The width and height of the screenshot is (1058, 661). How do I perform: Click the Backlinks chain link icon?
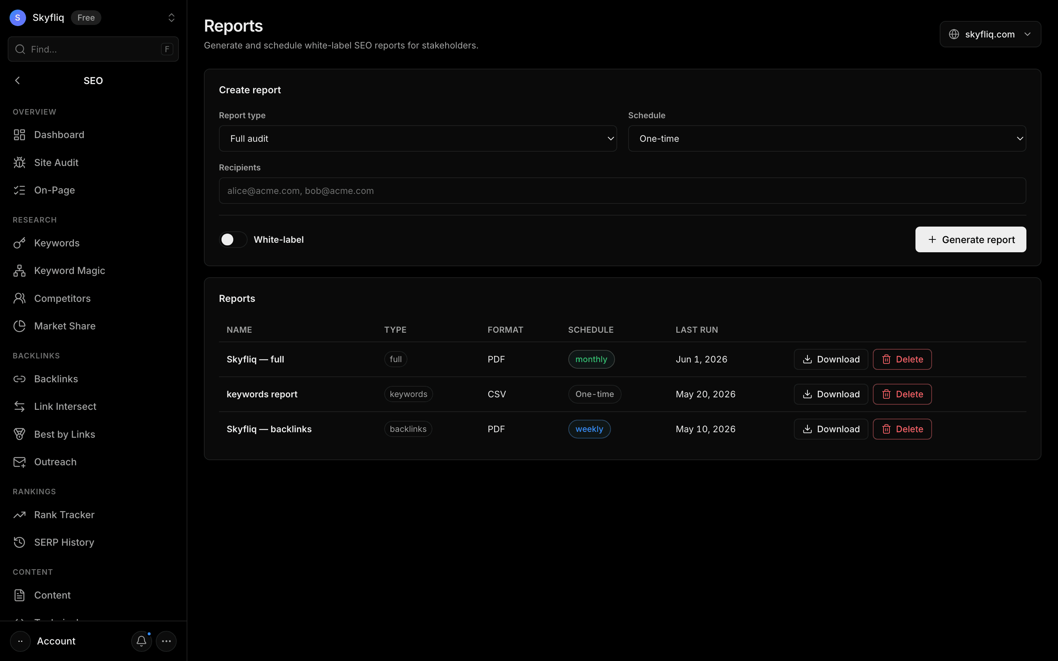(x=19, y=379)
